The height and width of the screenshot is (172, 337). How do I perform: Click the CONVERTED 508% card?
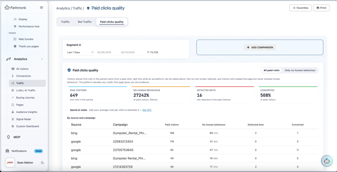coord(288,95)
